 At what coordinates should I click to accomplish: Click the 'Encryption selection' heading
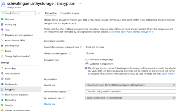[x=54, y=41]
